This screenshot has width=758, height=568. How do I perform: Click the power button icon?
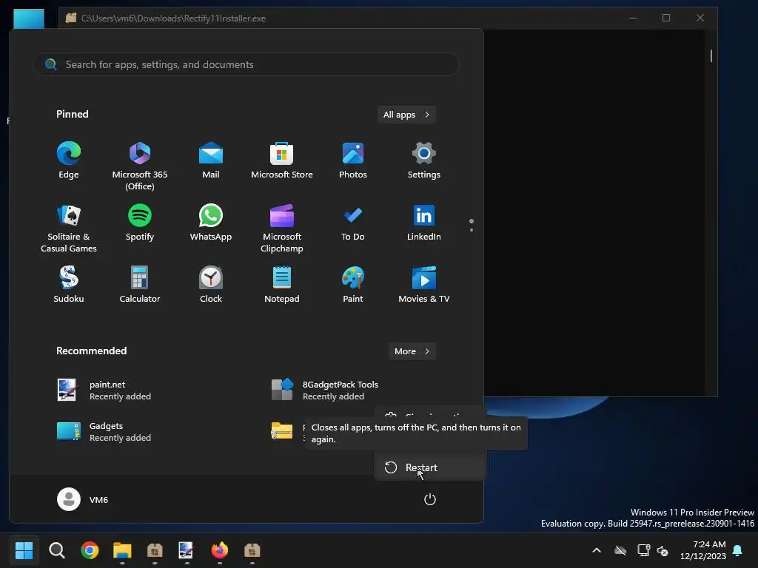[x=430, y=499]
